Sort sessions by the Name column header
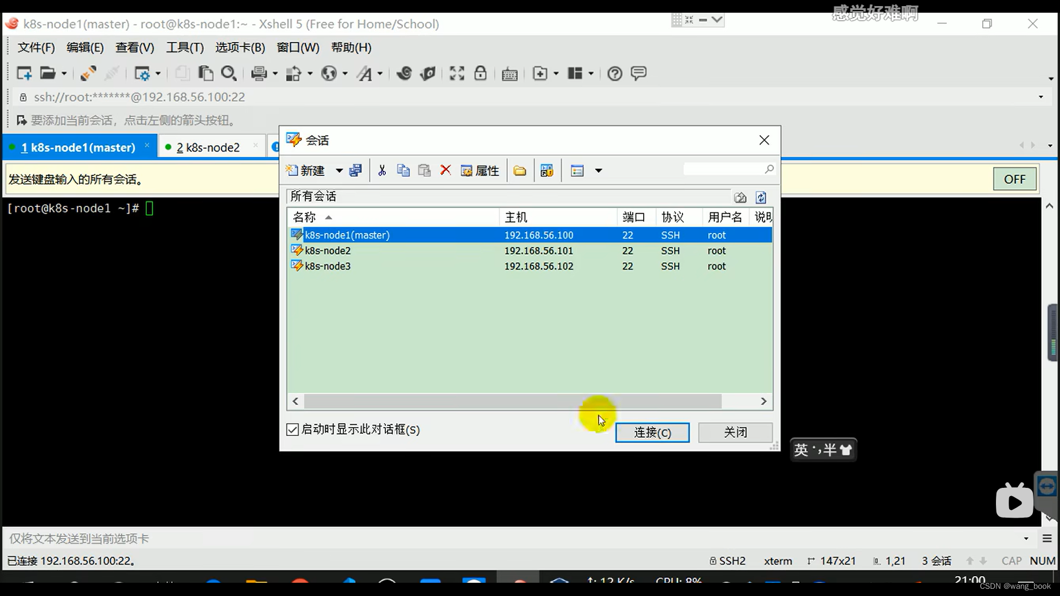This screenshot has height=596, width=1060. (x=393, y=217)
